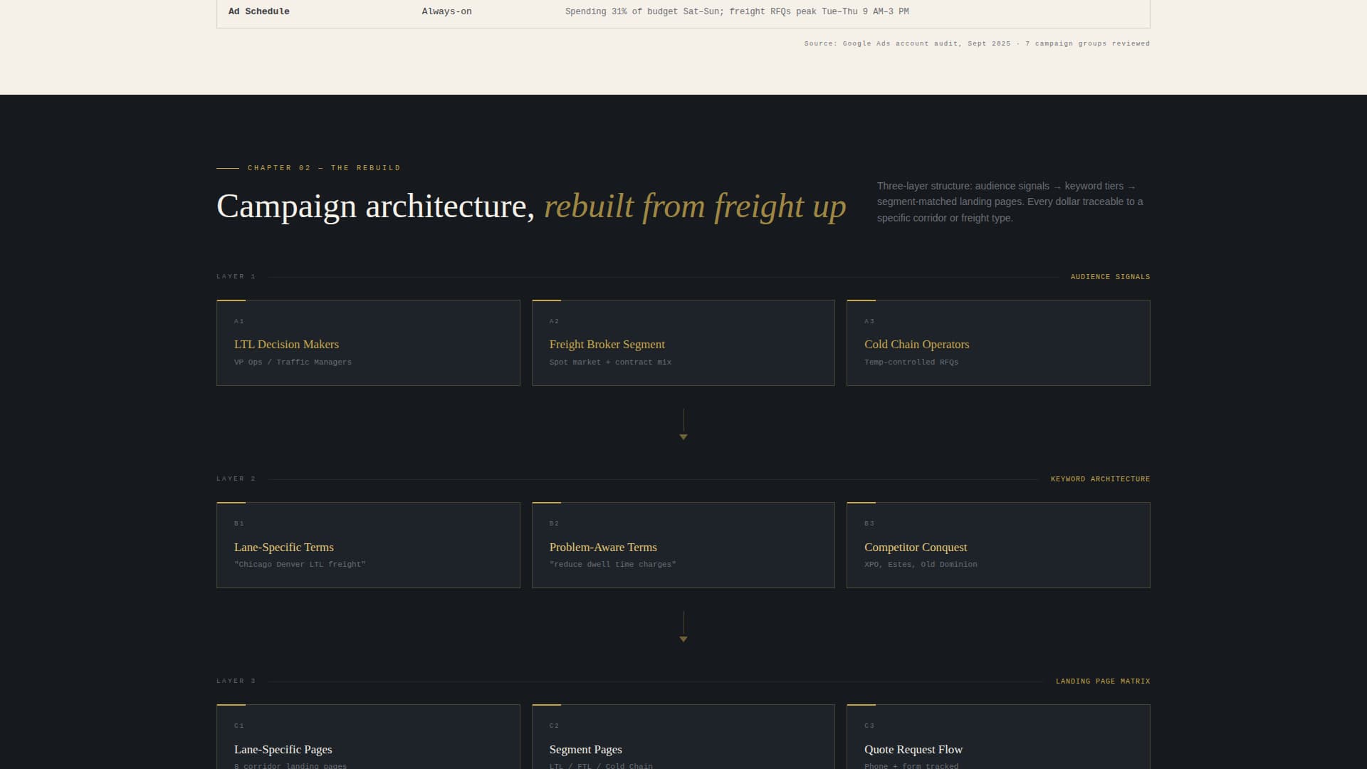
Task: Click the 'Spending 31% of budget Sat-Sun' cell
Action: pos(737,11)
